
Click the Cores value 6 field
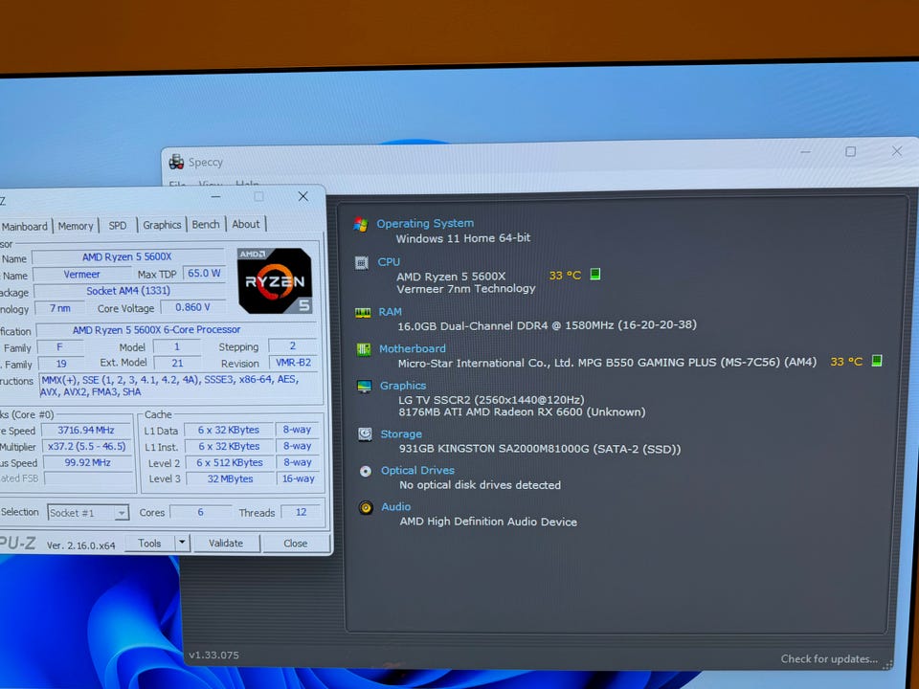(x=200, y=512)
